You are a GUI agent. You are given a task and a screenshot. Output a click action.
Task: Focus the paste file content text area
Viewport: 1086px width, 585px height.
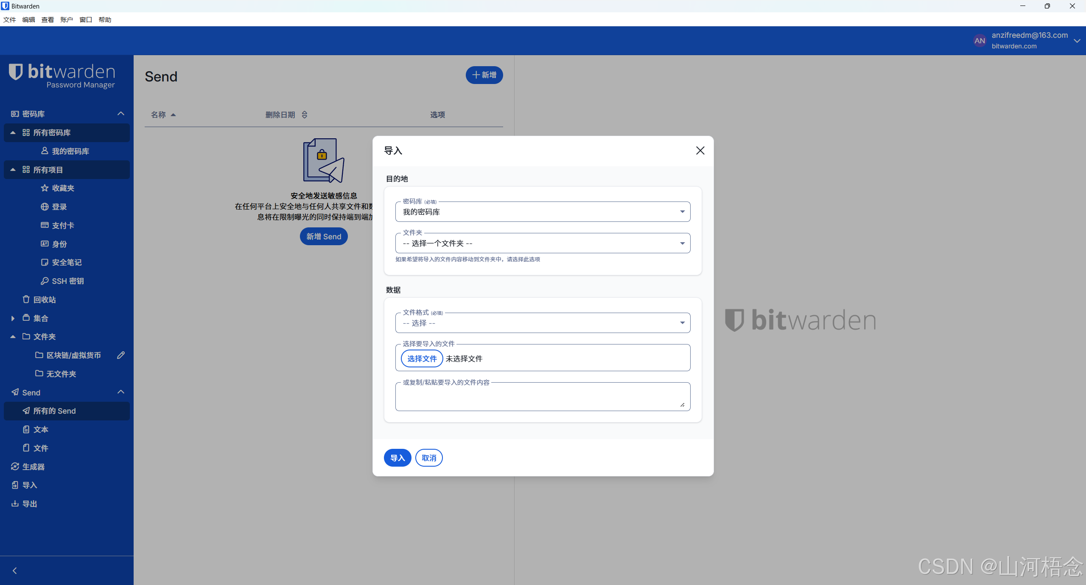[x=543, y=397]
